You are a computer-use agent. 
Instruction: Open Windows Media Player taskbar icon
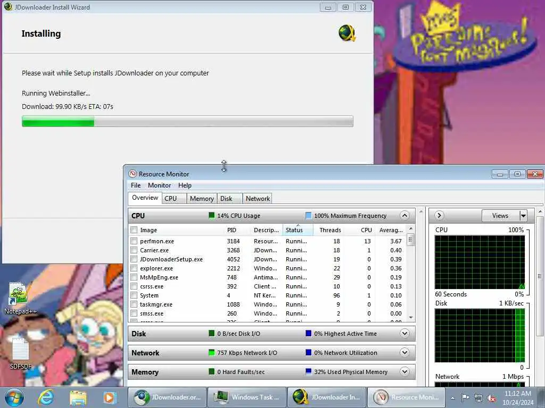109,397
